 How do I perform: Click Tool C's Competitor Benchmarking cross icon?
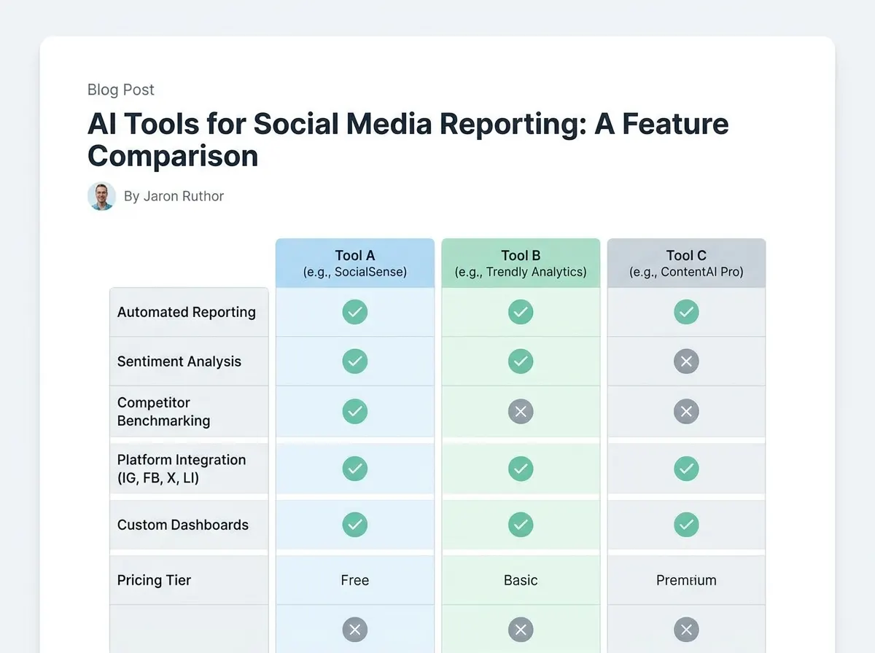pyautogui.click(x=686, y=412)
